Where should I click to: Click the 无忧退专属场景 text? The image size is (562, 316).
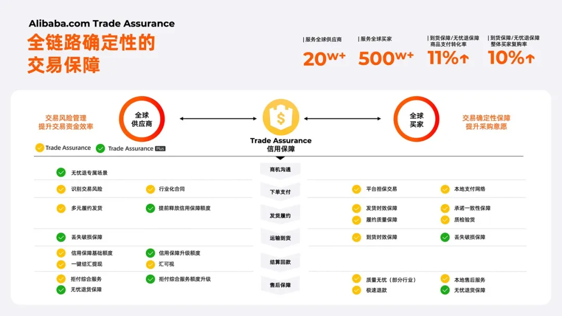point(90,173)
